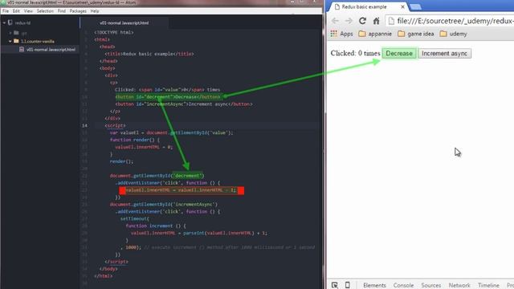Open the Edit menu in Atom
514x289 pixels.
(x=16, y=11)
